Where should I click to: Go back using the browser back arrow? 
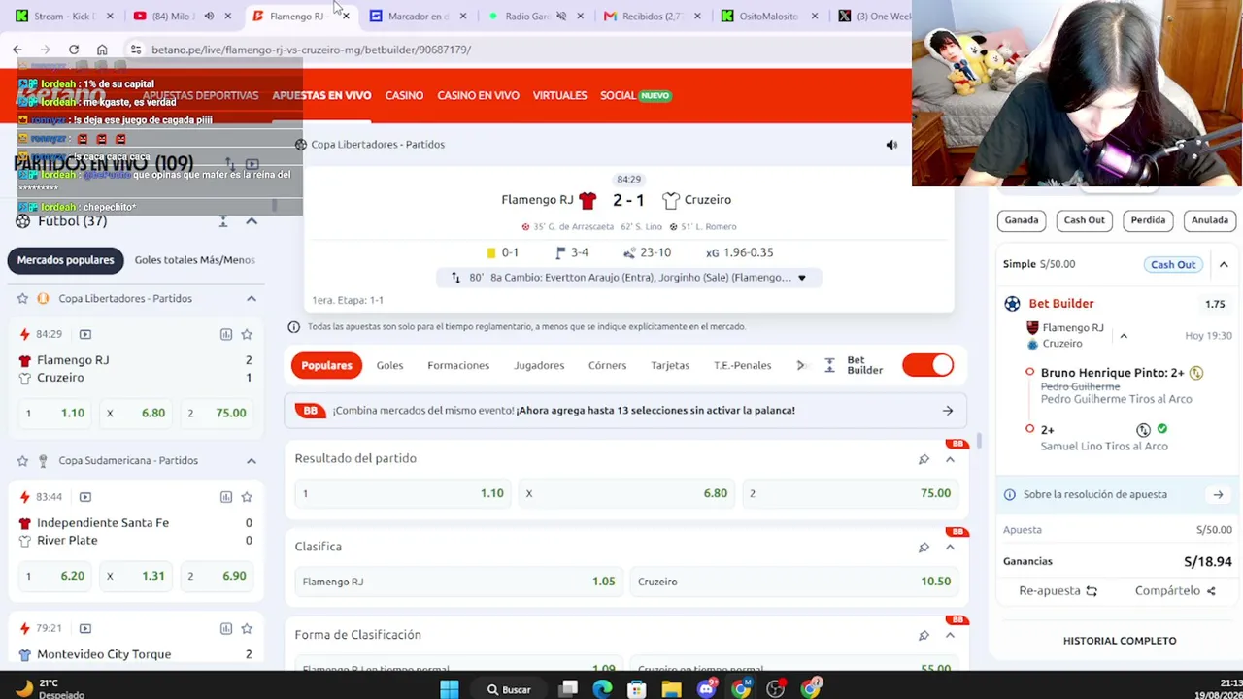click(x=17, y=50)
